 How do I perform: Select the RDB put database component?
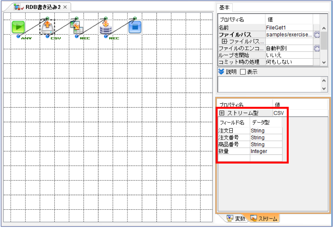point(106,27)
